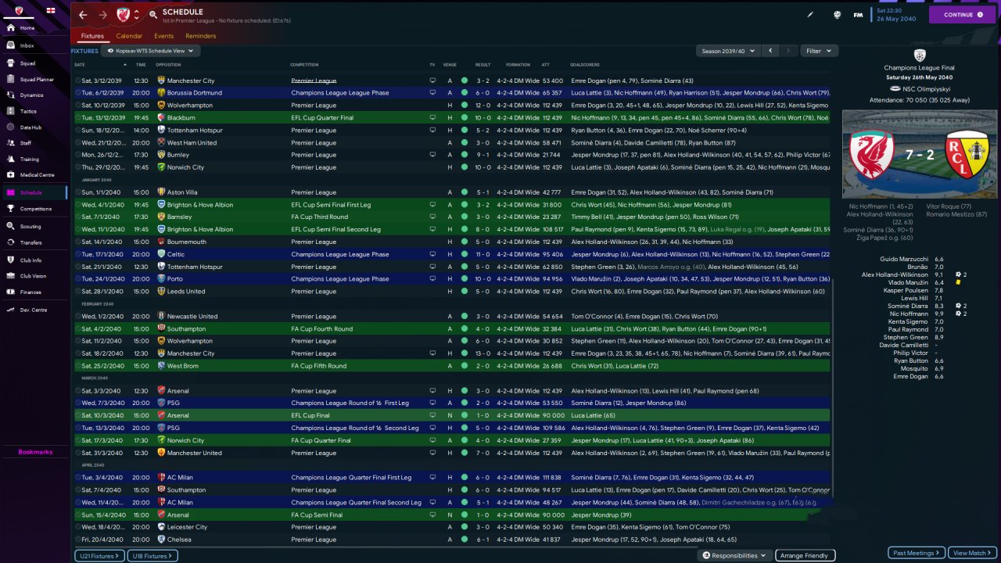The image size is (1001, 563).
Task: Click the Continue button
Action: click(x=963, y=15)
